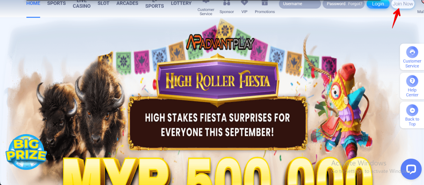Image resolution: width=424 pixels, height=185 pixels.
Task: Open the live chat bubble icon
Action: click(411, 169)
